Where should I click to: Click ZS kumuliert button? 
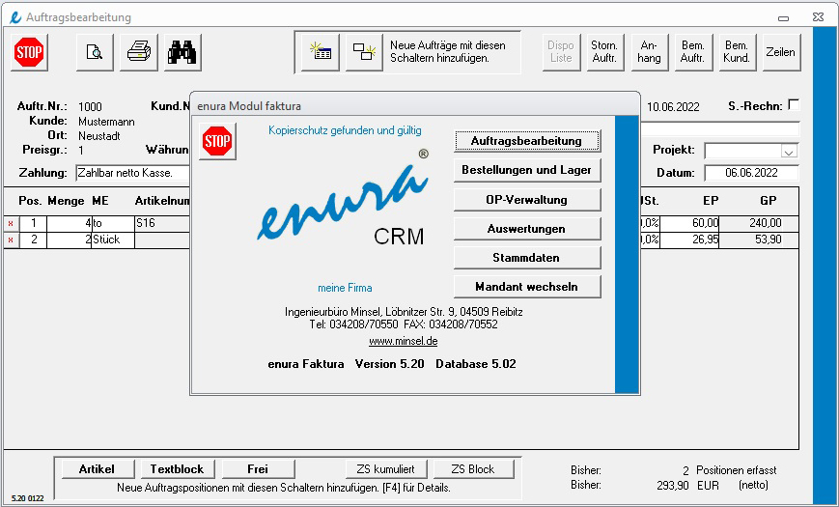(387, 469)
